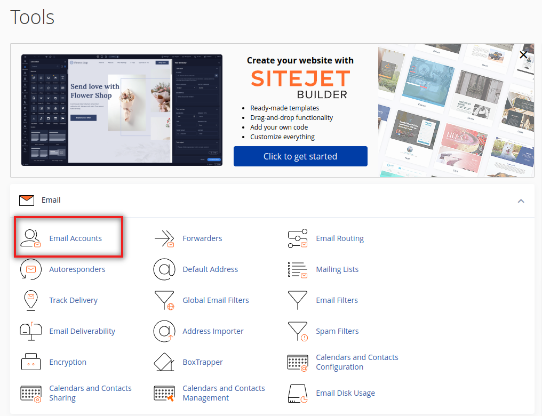The width and height of the screenshot is (542, 416).
Task: Open the Email Deliverability mailbox icon
Action: (x=31, y=331)
